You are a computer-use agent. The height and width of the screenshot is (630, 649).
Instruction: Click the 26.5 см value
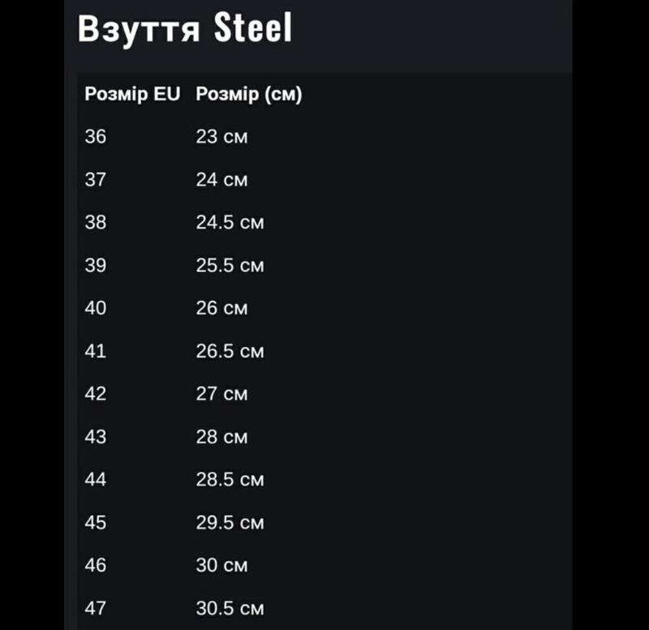point(230,351)
